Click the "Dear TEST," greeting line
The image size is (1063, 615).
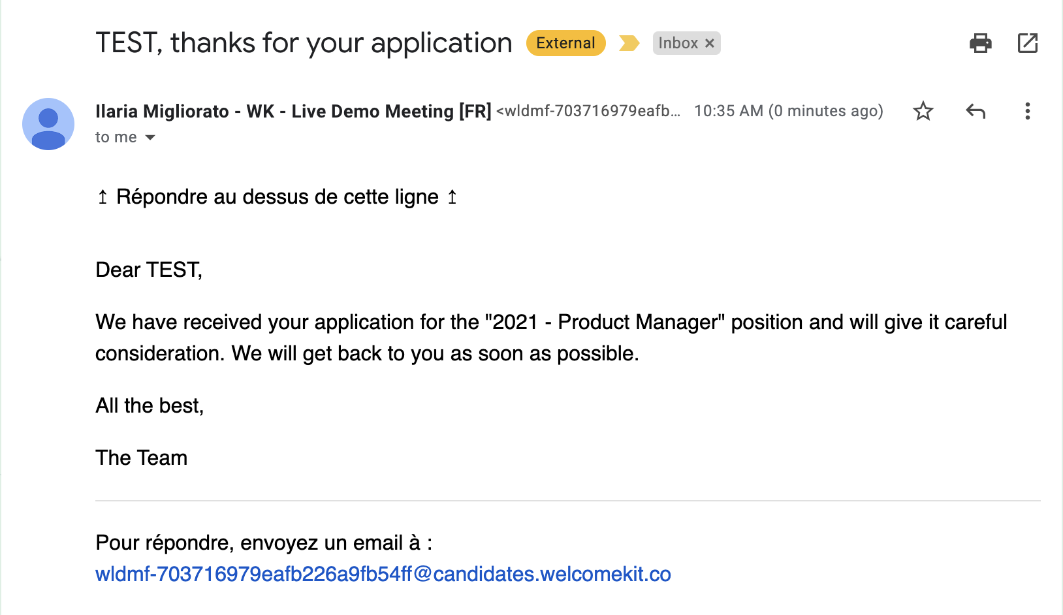click(x=149, y=270)
